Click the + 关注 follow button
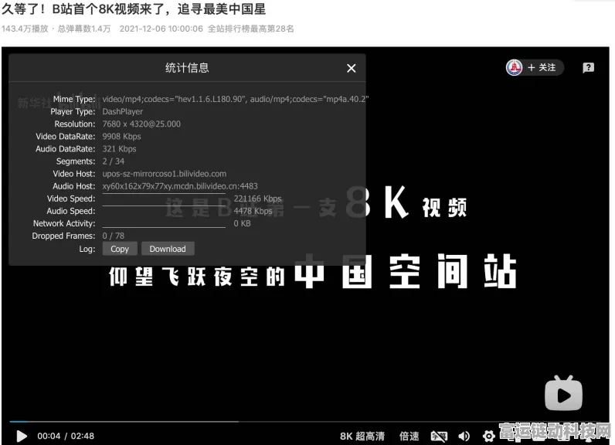This screenshot has width=615, height=445. point(542,67)
